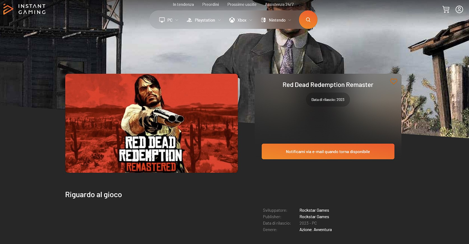Open the user account profile icon
The width and height of the screenshot is (469, 244).
[459, 10]
